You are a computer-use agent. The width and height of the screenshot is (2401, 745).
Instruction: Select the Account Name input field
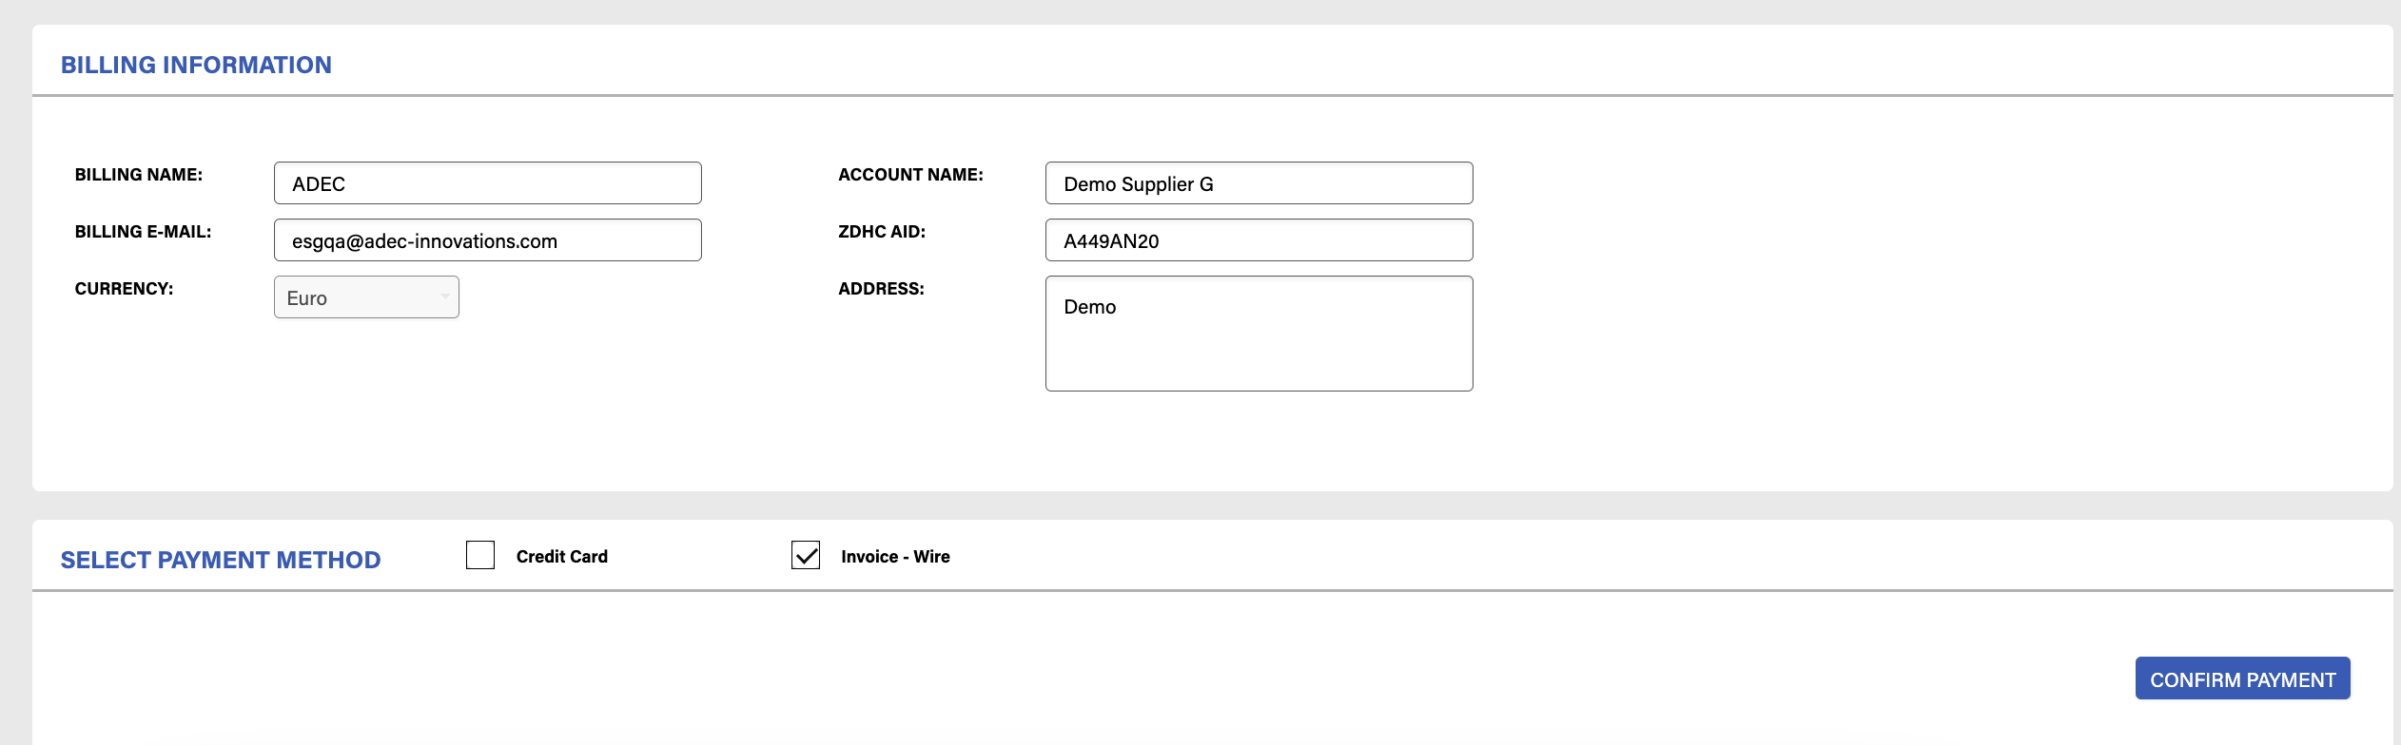coord(1259,183)
